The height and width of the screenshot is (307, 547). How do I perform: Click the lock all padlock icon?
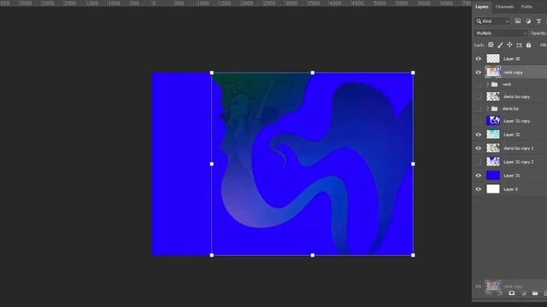(x=528, y=45)
